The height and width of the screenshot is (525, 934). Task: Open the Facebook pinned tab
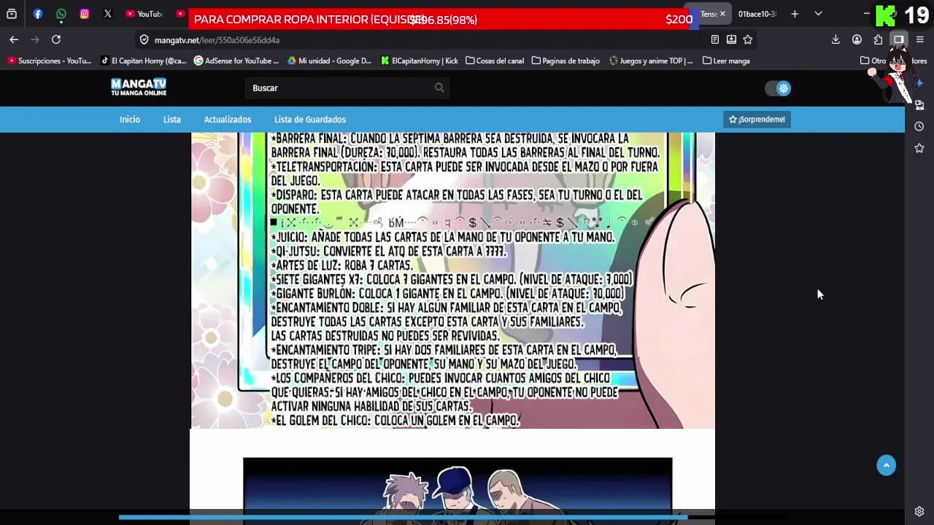[38, 14]
